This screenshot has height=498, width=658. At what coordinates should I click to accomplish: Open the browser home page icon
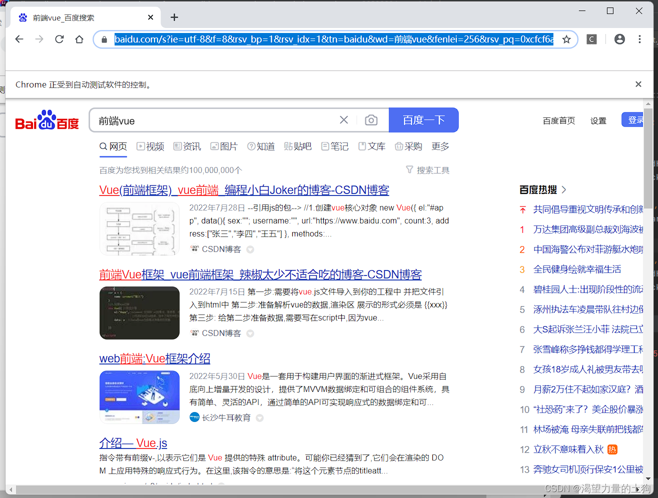click(80, 39)
